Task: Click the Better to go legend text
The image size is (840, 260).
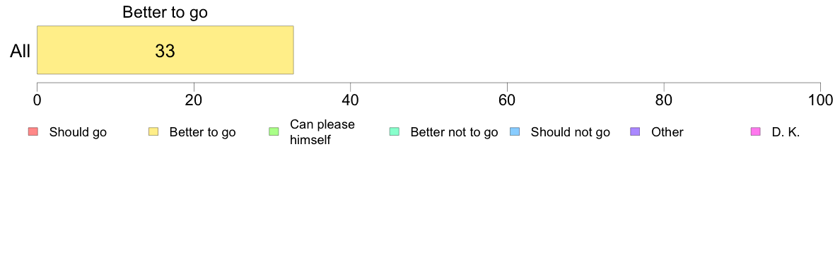Action: click(x=202, y=133)
